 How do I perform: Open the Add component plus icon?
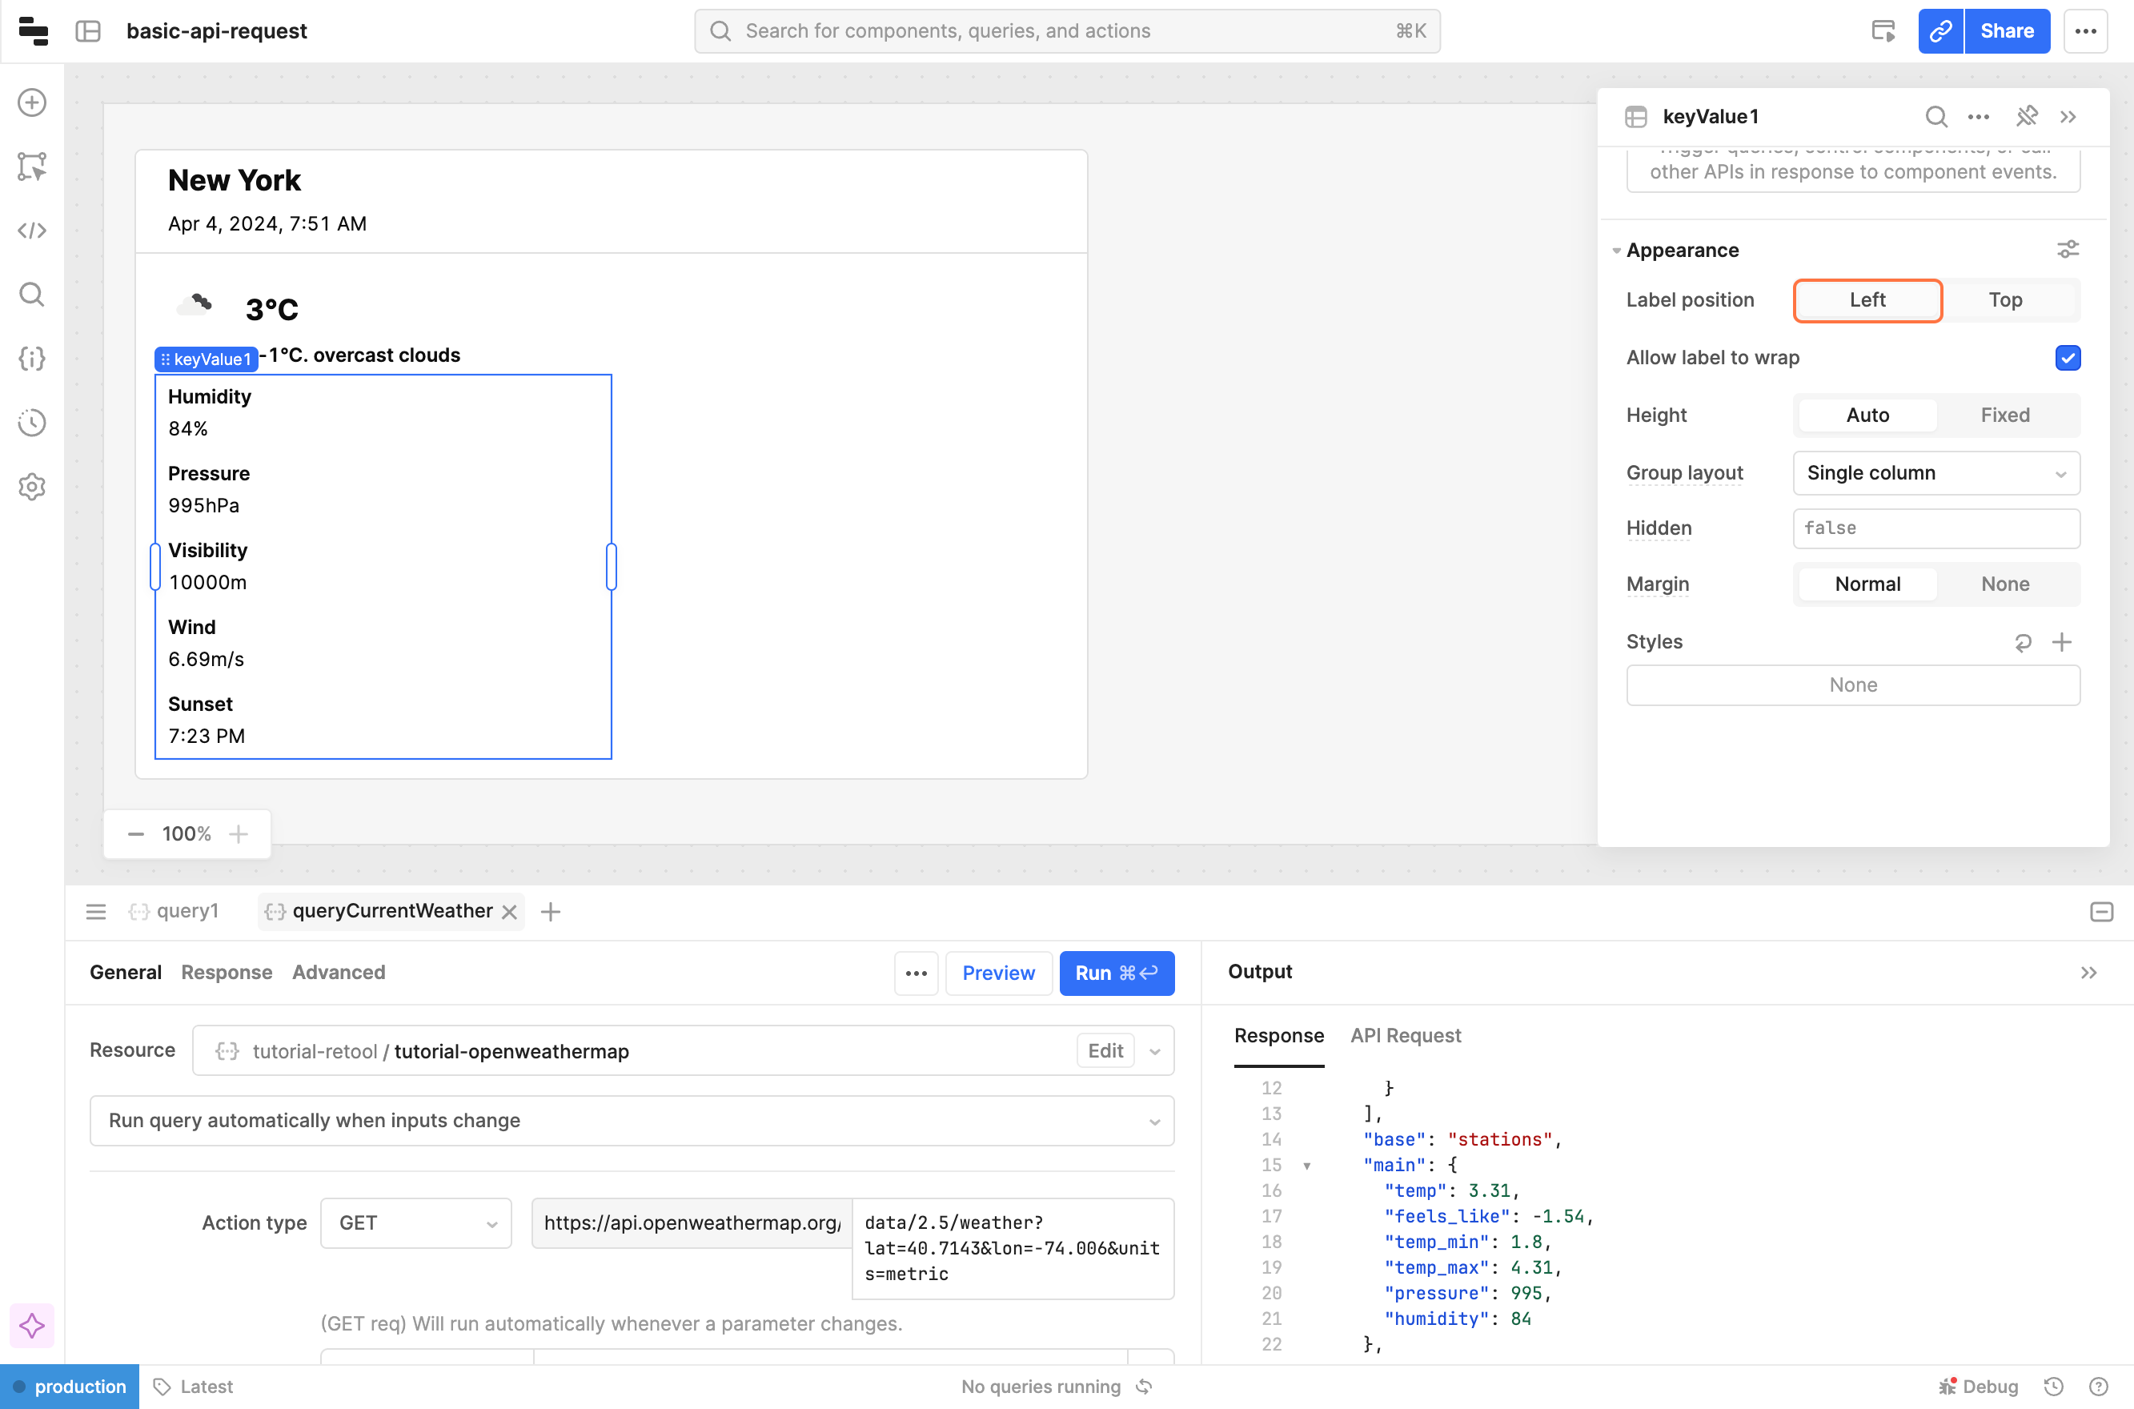click(32, 102)
